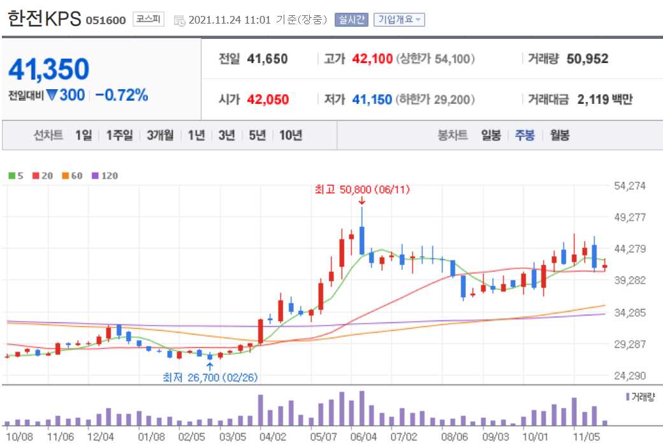Screen dimensions: 663x446
Task: Switch to 일봉 daily candle chart
Action: click(x=491, y=135)
